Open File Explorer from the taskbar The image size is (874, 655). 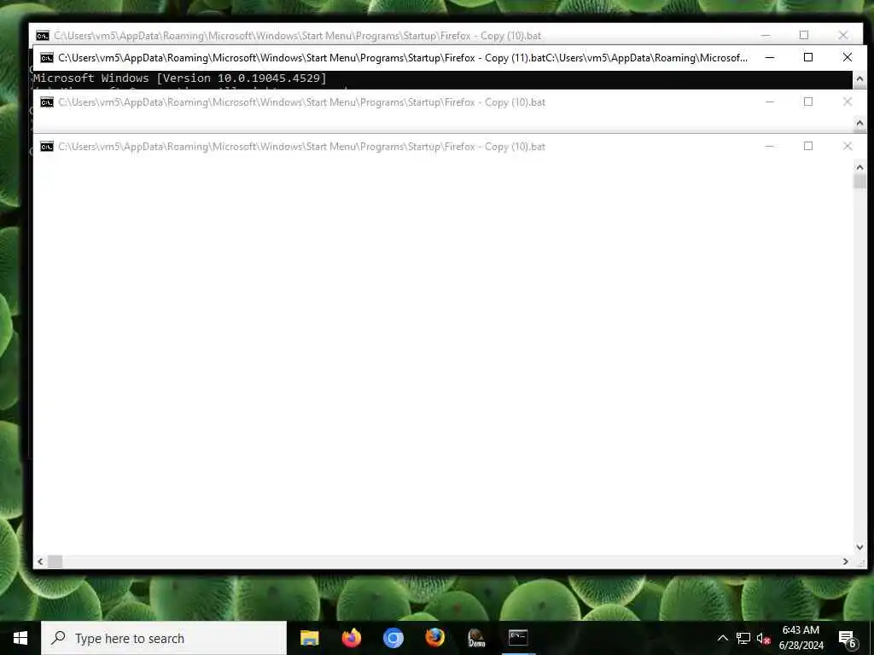coord(309,638)
